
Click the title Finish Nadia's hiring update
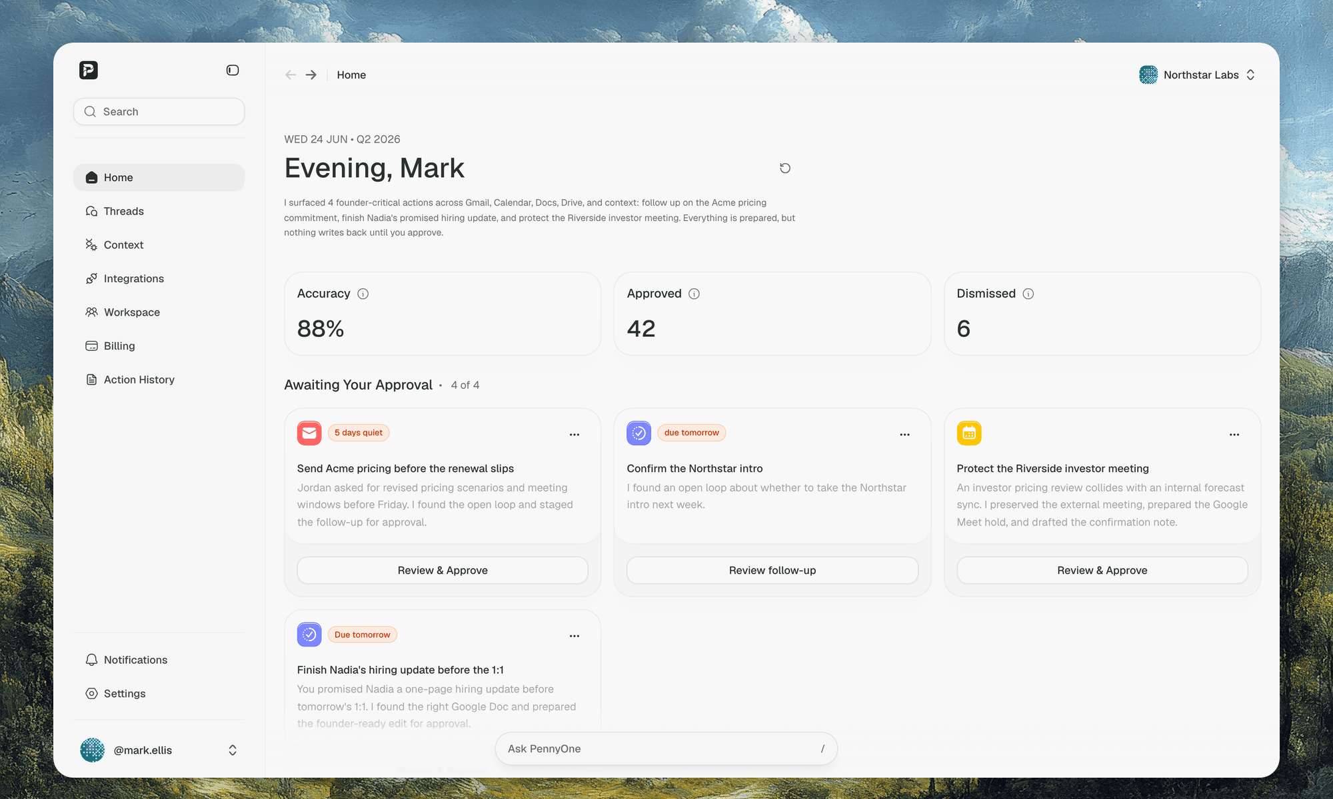[401, 670]
